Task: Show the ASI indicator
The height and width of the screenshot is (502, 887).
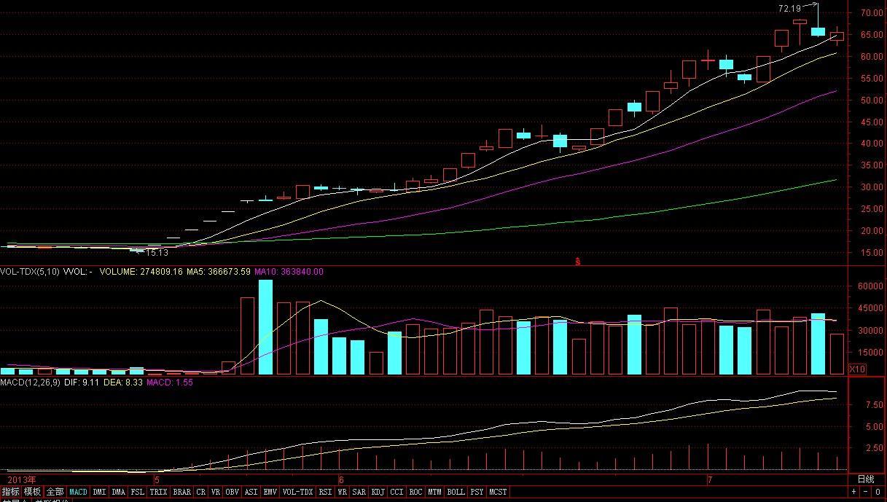Action: point(251,492)
